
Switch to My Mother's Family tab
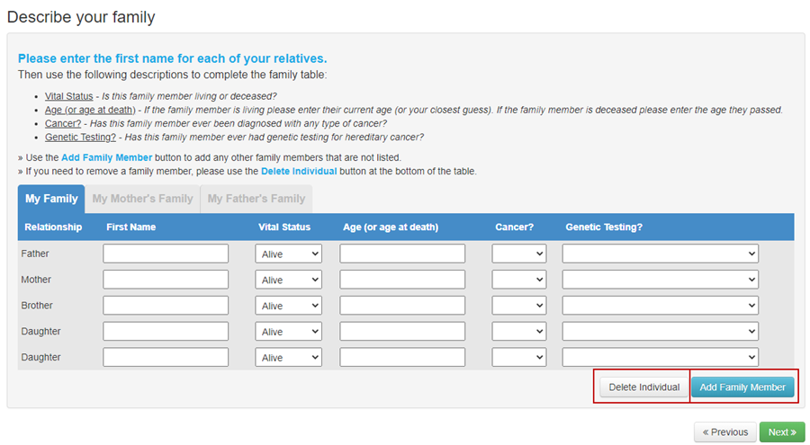click(142, 199)
